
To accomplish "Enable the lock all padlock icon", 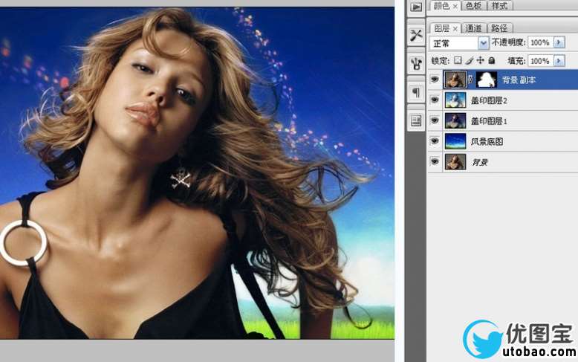I will coord(491,60).
